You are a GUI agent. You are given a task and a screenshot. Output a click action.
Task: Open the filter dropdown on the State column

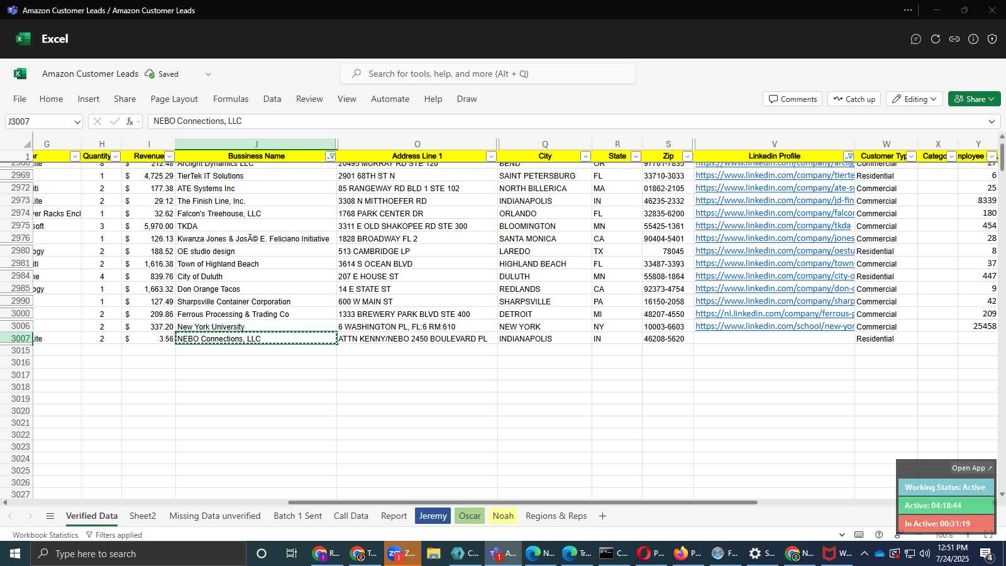tap(636, 157)
